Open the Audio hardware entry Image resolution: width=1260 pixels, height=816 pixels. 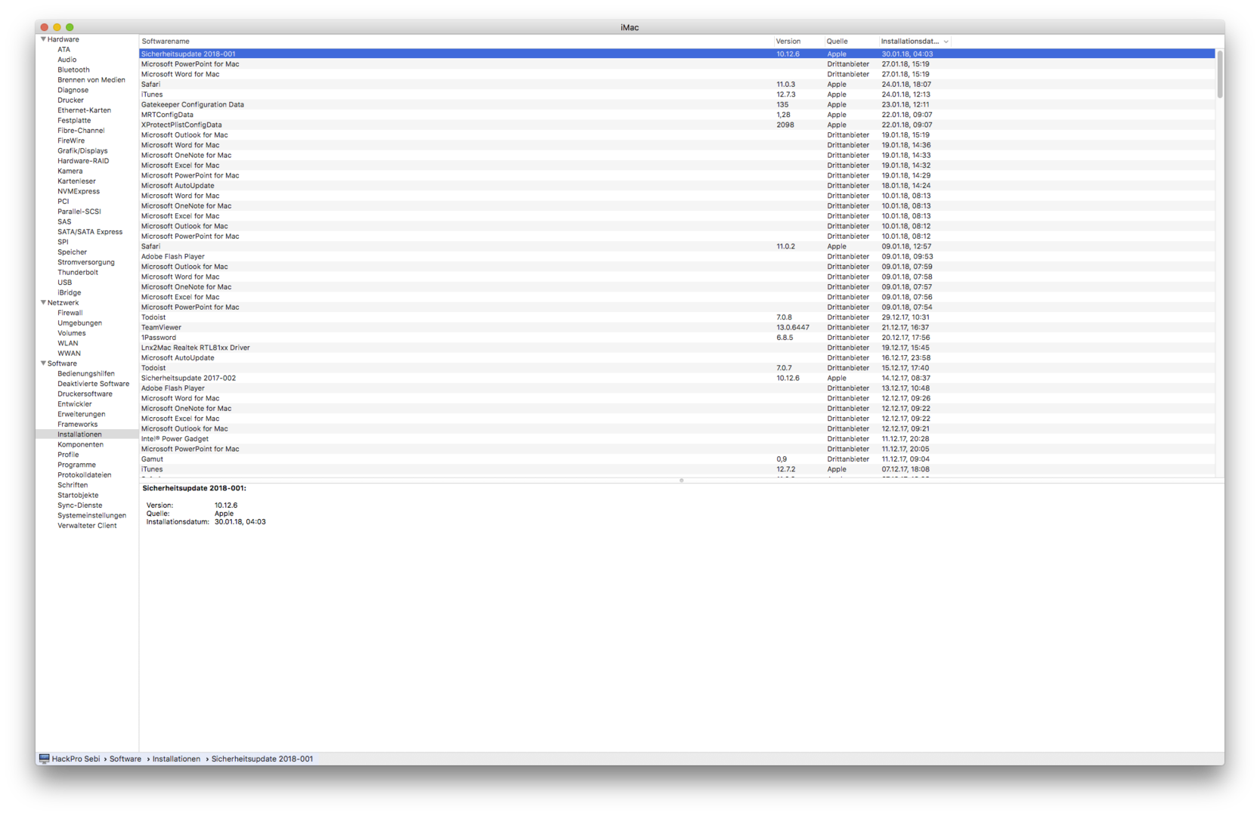67,60
